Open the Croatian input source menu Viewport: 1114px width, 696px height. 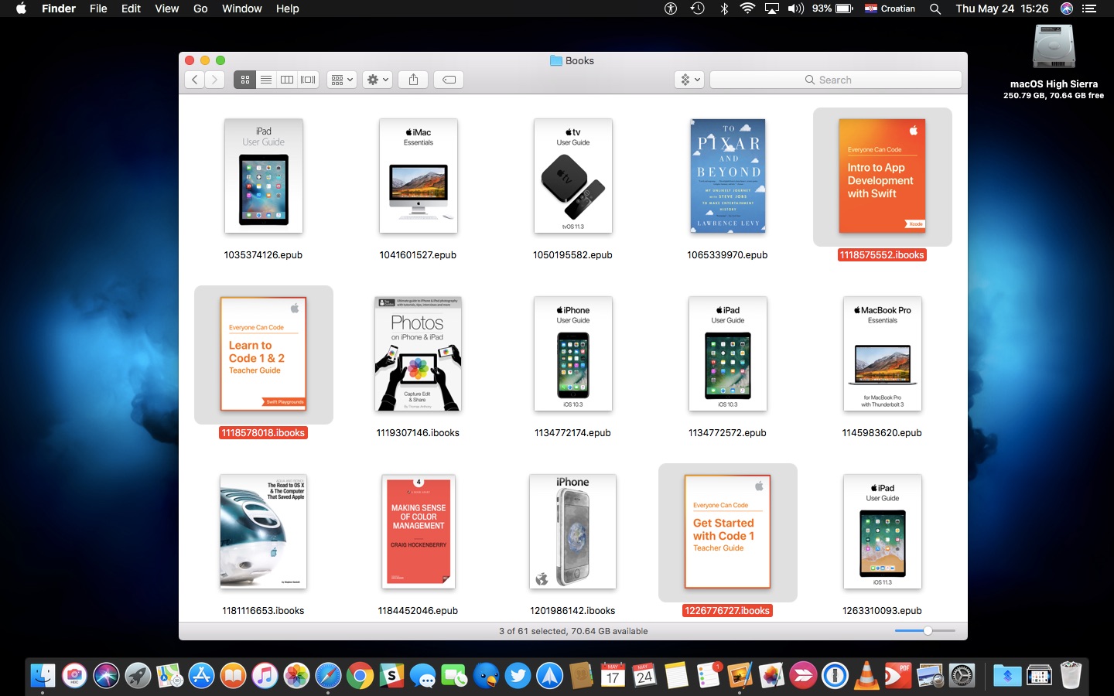coord(890,9)
